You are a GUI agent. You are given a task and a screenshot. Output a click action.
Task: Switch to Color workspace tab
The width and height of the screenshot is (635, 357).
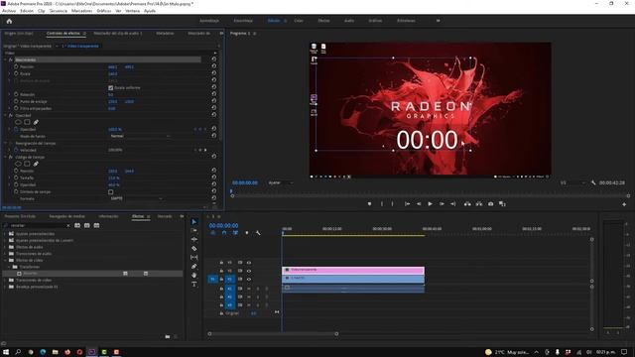tap(299, 21)
